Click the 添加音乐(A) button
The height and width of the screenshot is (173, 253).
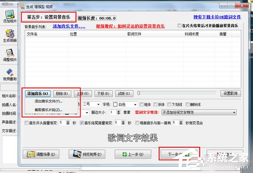coord(38,93)
